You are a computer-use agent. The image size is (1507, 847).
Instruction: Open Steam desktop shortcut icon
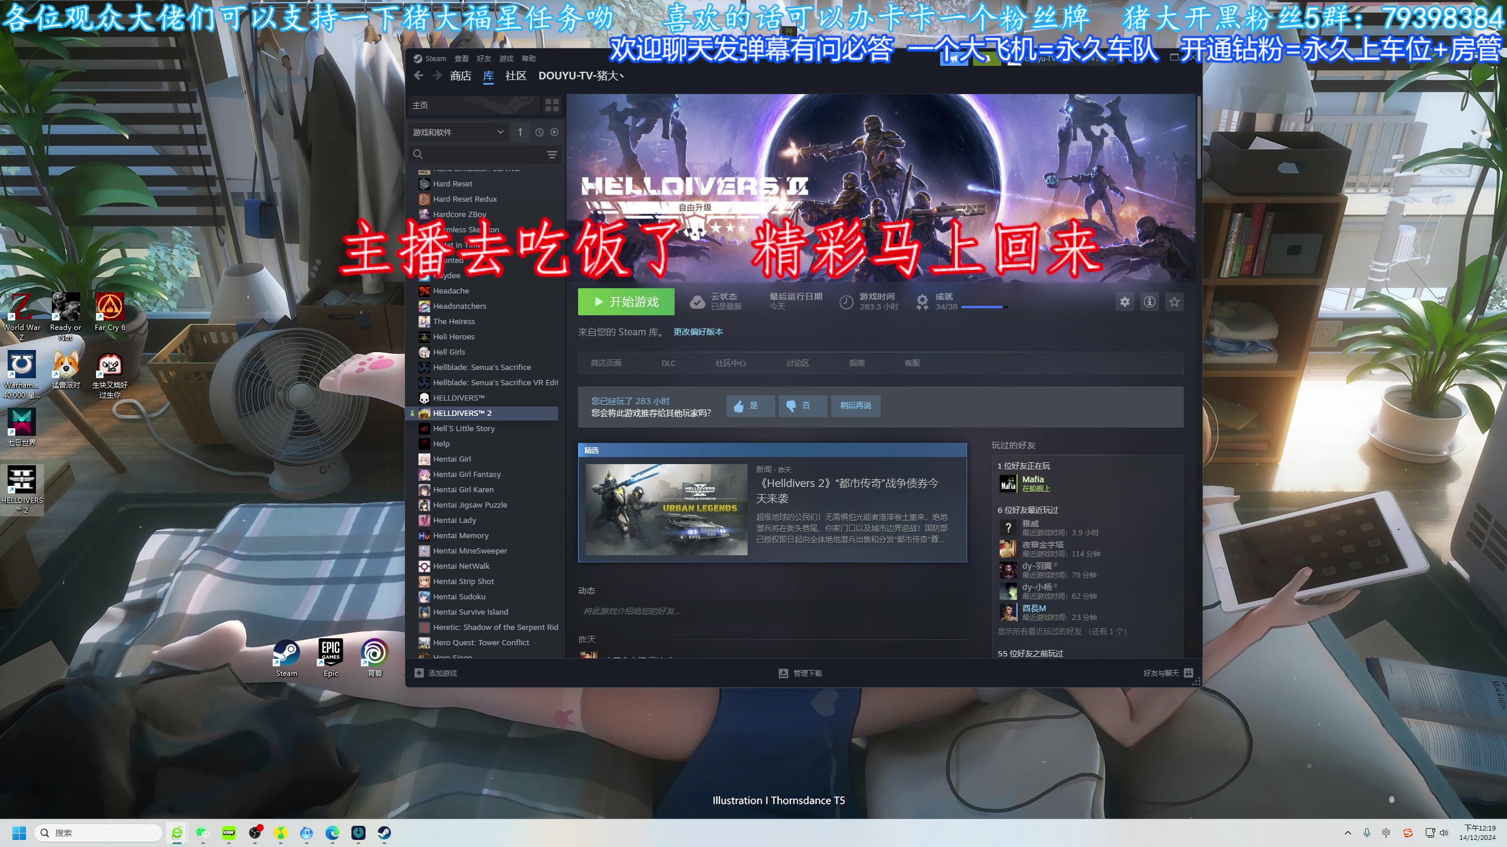click(x=286, y=658)
